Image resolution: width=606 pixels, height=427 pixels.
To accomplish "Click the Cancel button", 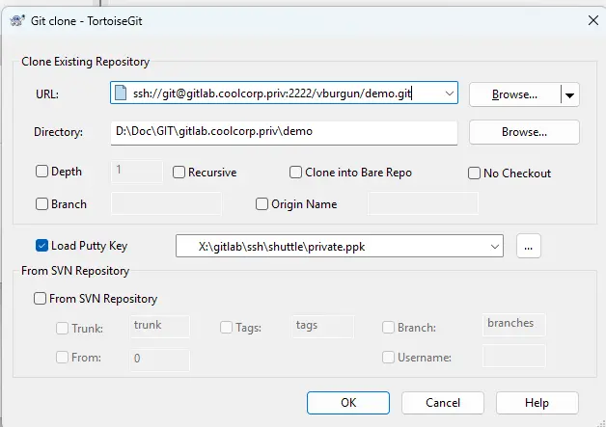I will click(443, 403).
